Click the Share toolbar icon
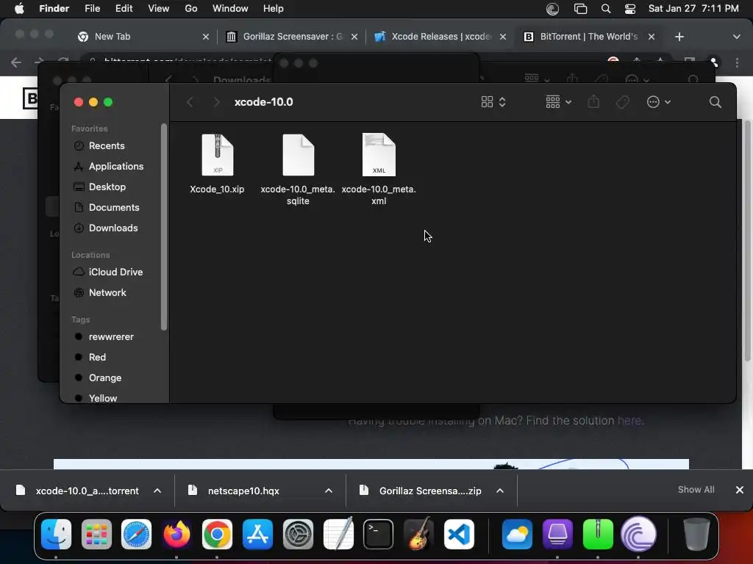The height and width of the screenshot is (564, 753). click(593, 101)
